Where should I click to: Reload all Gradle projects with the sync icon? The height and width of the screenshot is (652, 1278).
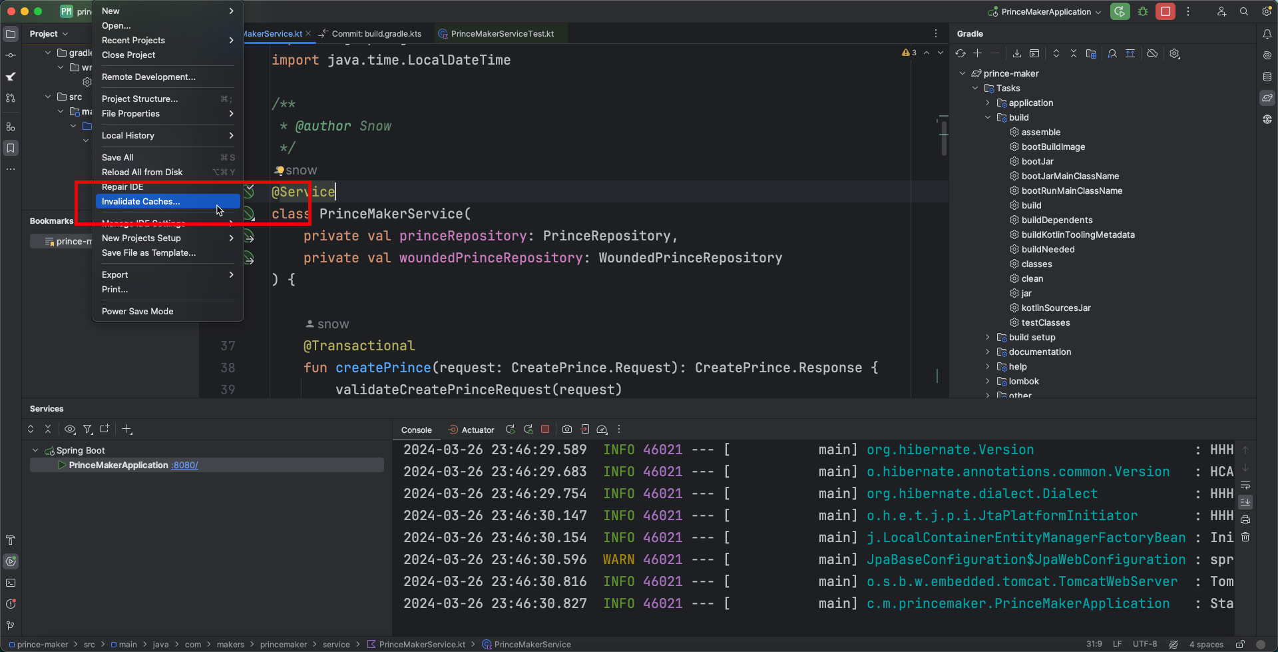[960, 53]
